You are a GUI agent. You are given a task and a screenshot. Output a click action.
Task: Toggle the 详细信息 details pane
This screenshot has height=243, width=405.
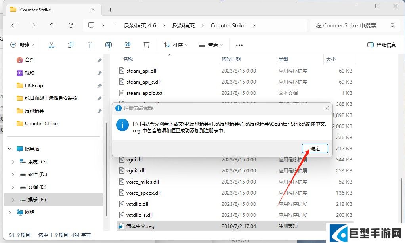coord(381,44)
